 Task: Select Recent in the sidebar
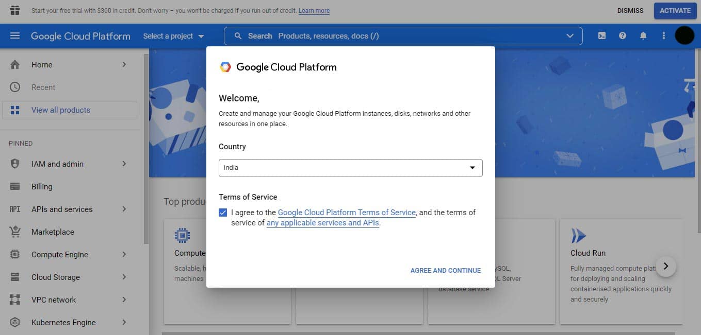point(70,87)
